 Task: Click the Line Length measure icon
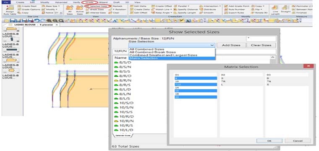275,10
